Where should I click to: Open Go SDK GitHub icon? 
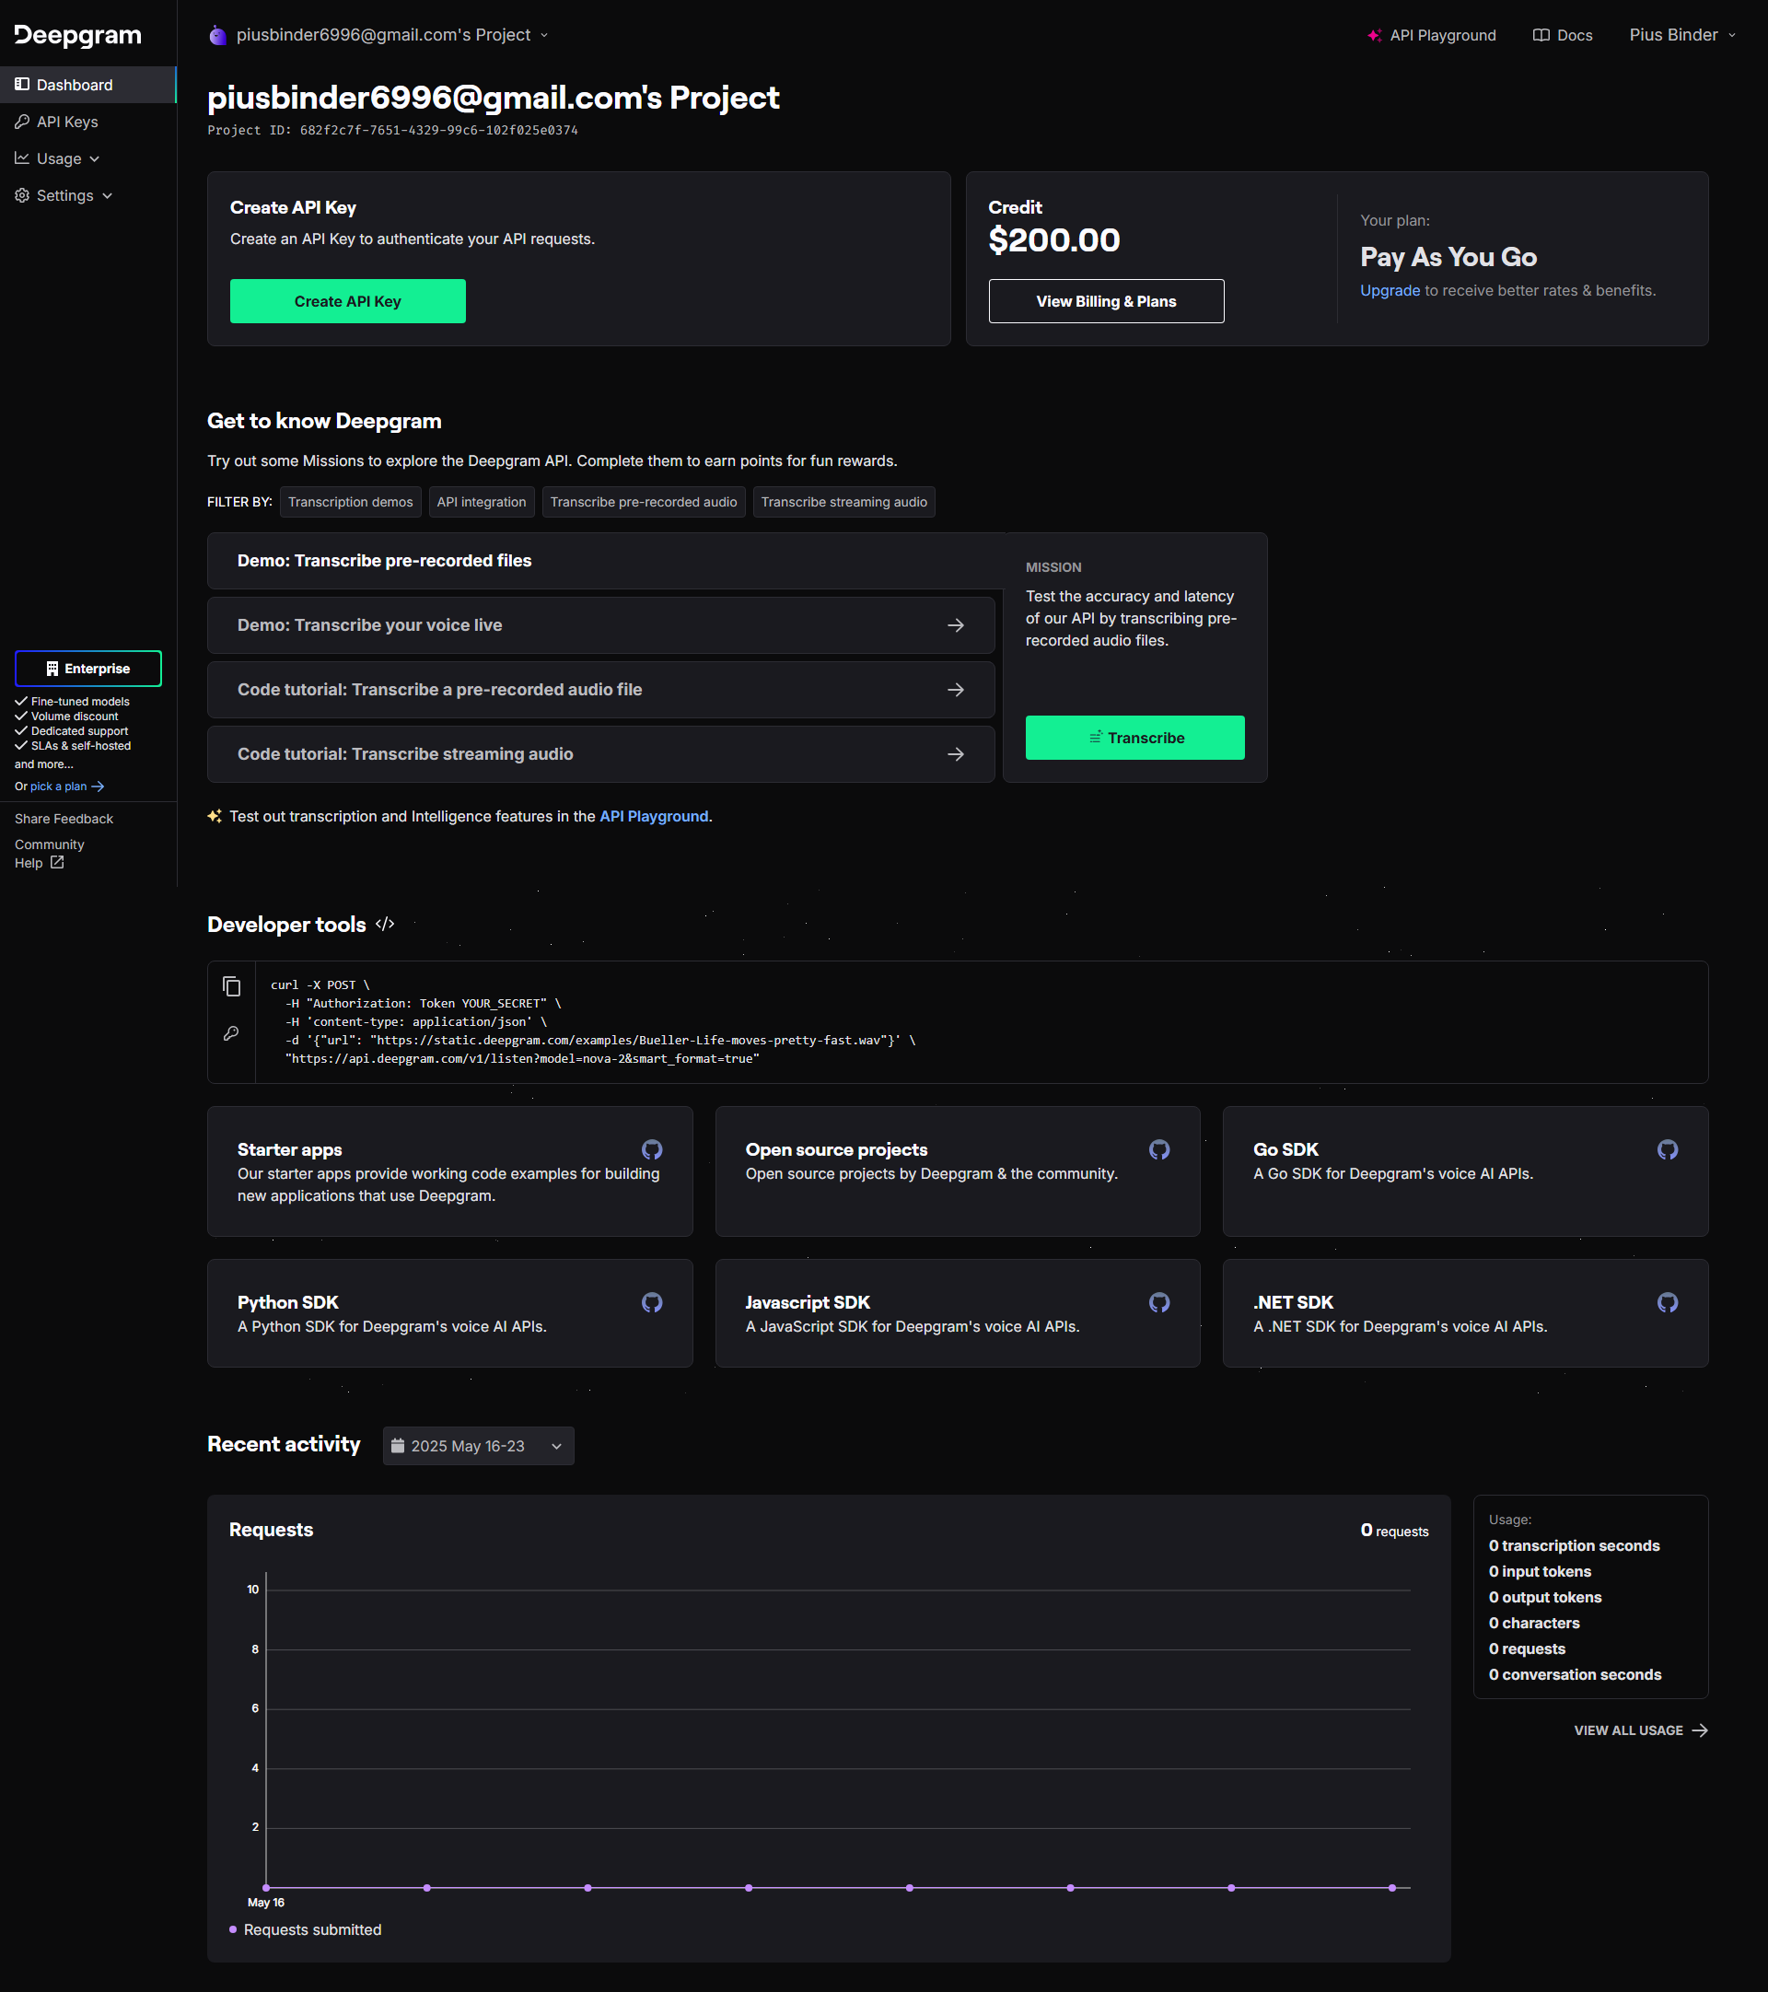coord(1667,1150)
